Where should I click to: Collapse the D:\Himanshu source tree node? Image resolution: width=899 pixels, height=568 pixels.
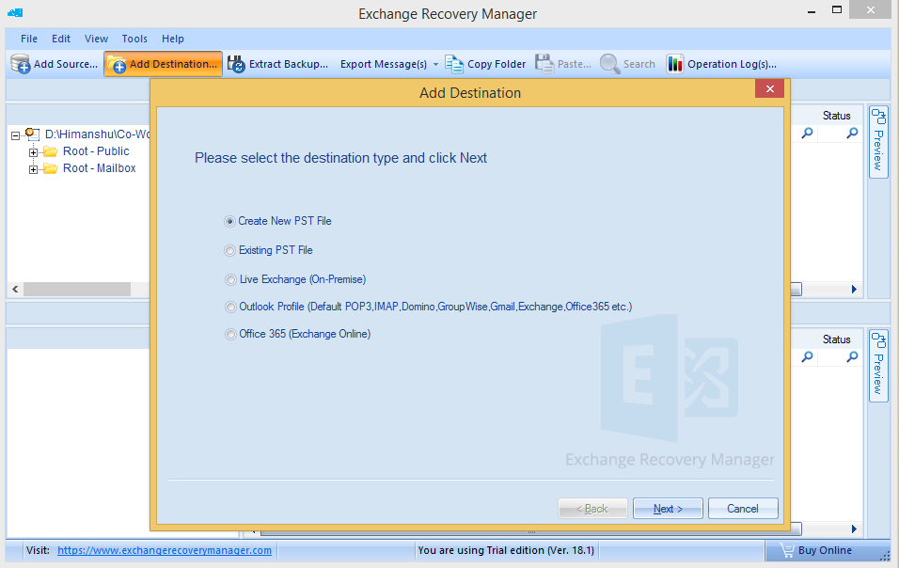15,135
